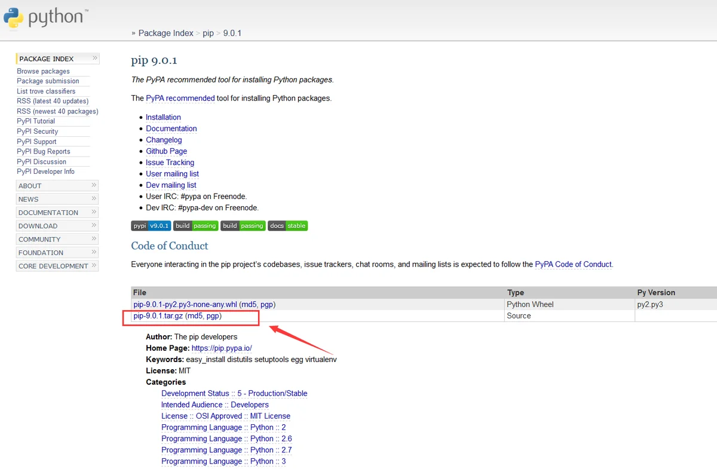Click the docs stable badge
The width and height of the screenshot is (717, 469).
pyautogui.click(x=288, y=226)
